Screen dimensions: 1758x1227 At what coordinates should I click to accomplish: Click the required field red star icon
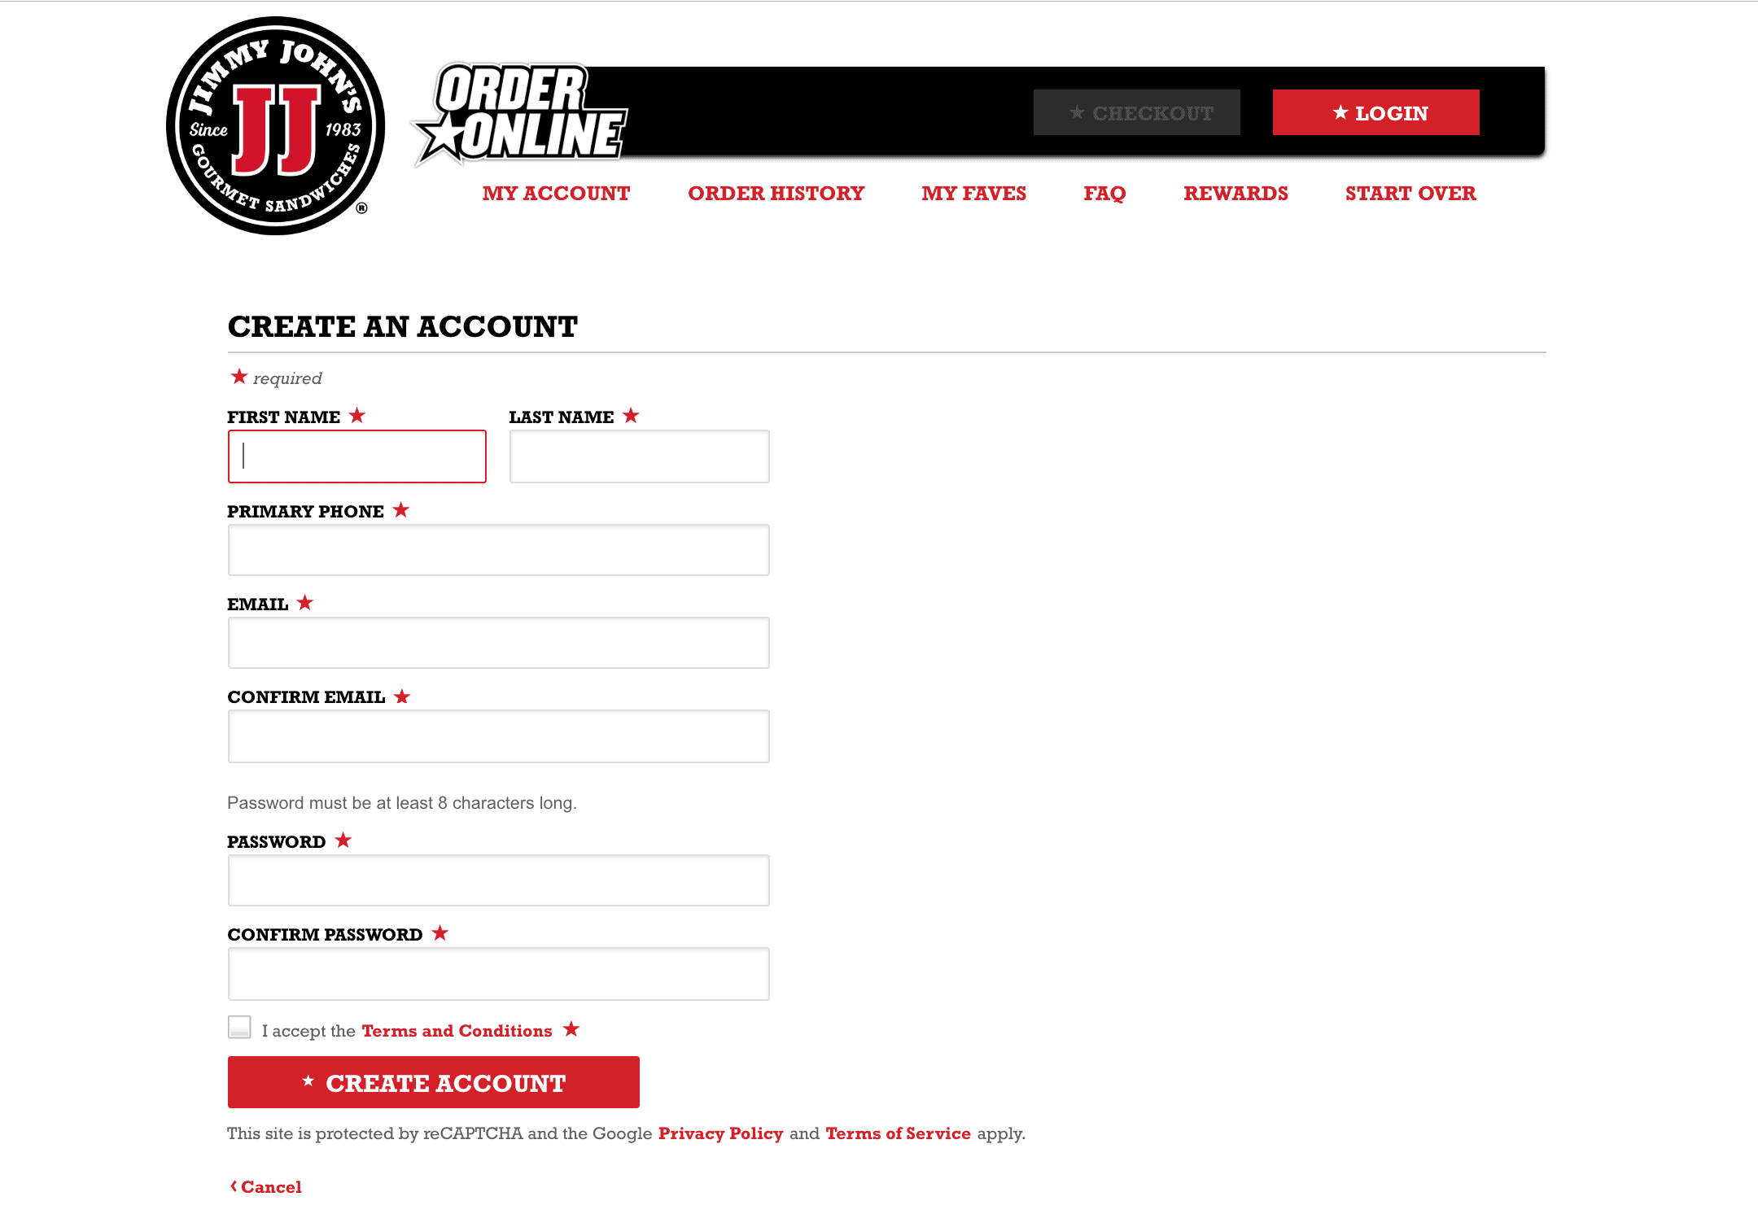[x=238, y=378]
